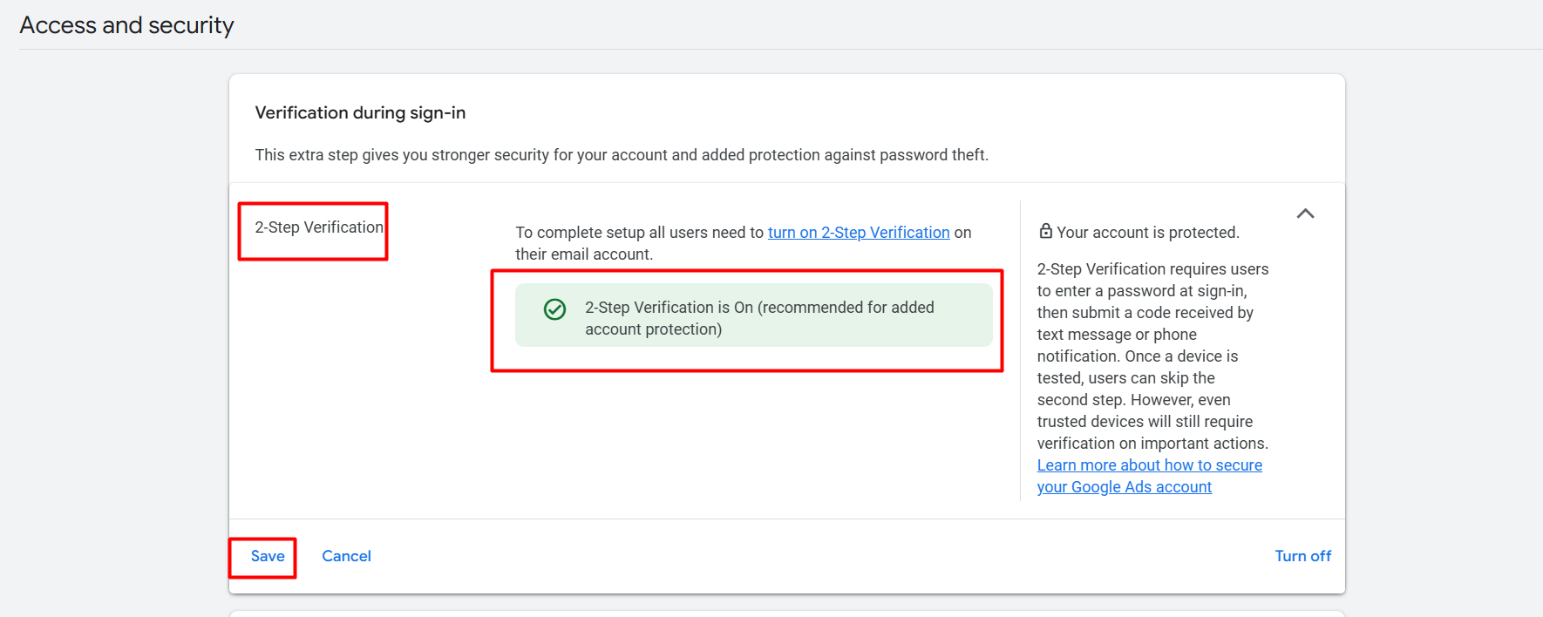Click the partially visible card below
The height and width of the screenshot is (617, 1543).
786,613
